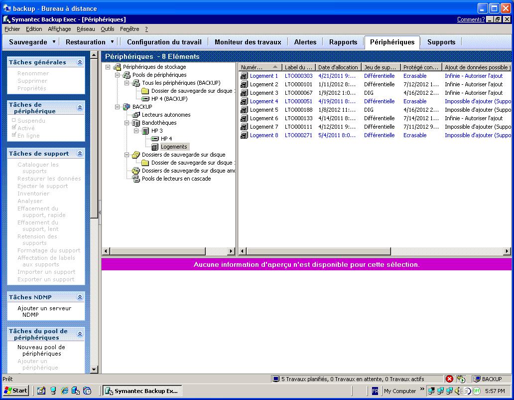Click the tree pane horizontal scrollbar thumb

(158, 251)
